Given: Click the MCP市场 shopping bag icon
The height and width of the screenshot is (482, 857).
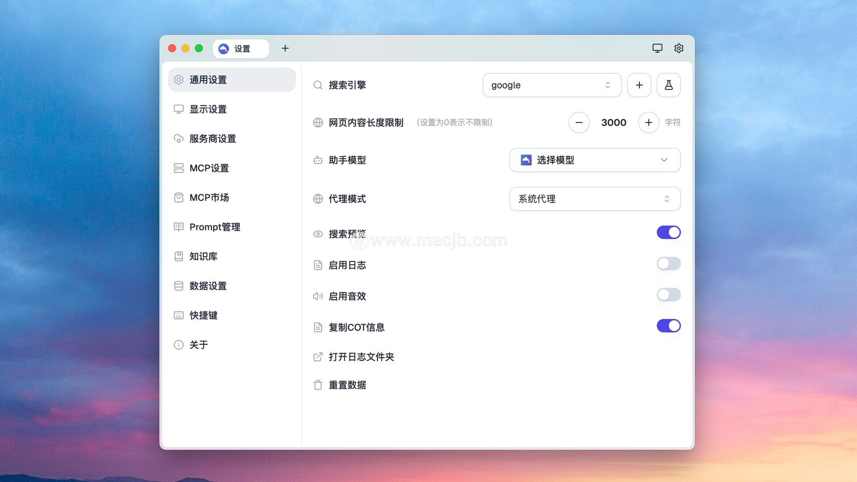Looking at the screenshot, I should [179, 197].
